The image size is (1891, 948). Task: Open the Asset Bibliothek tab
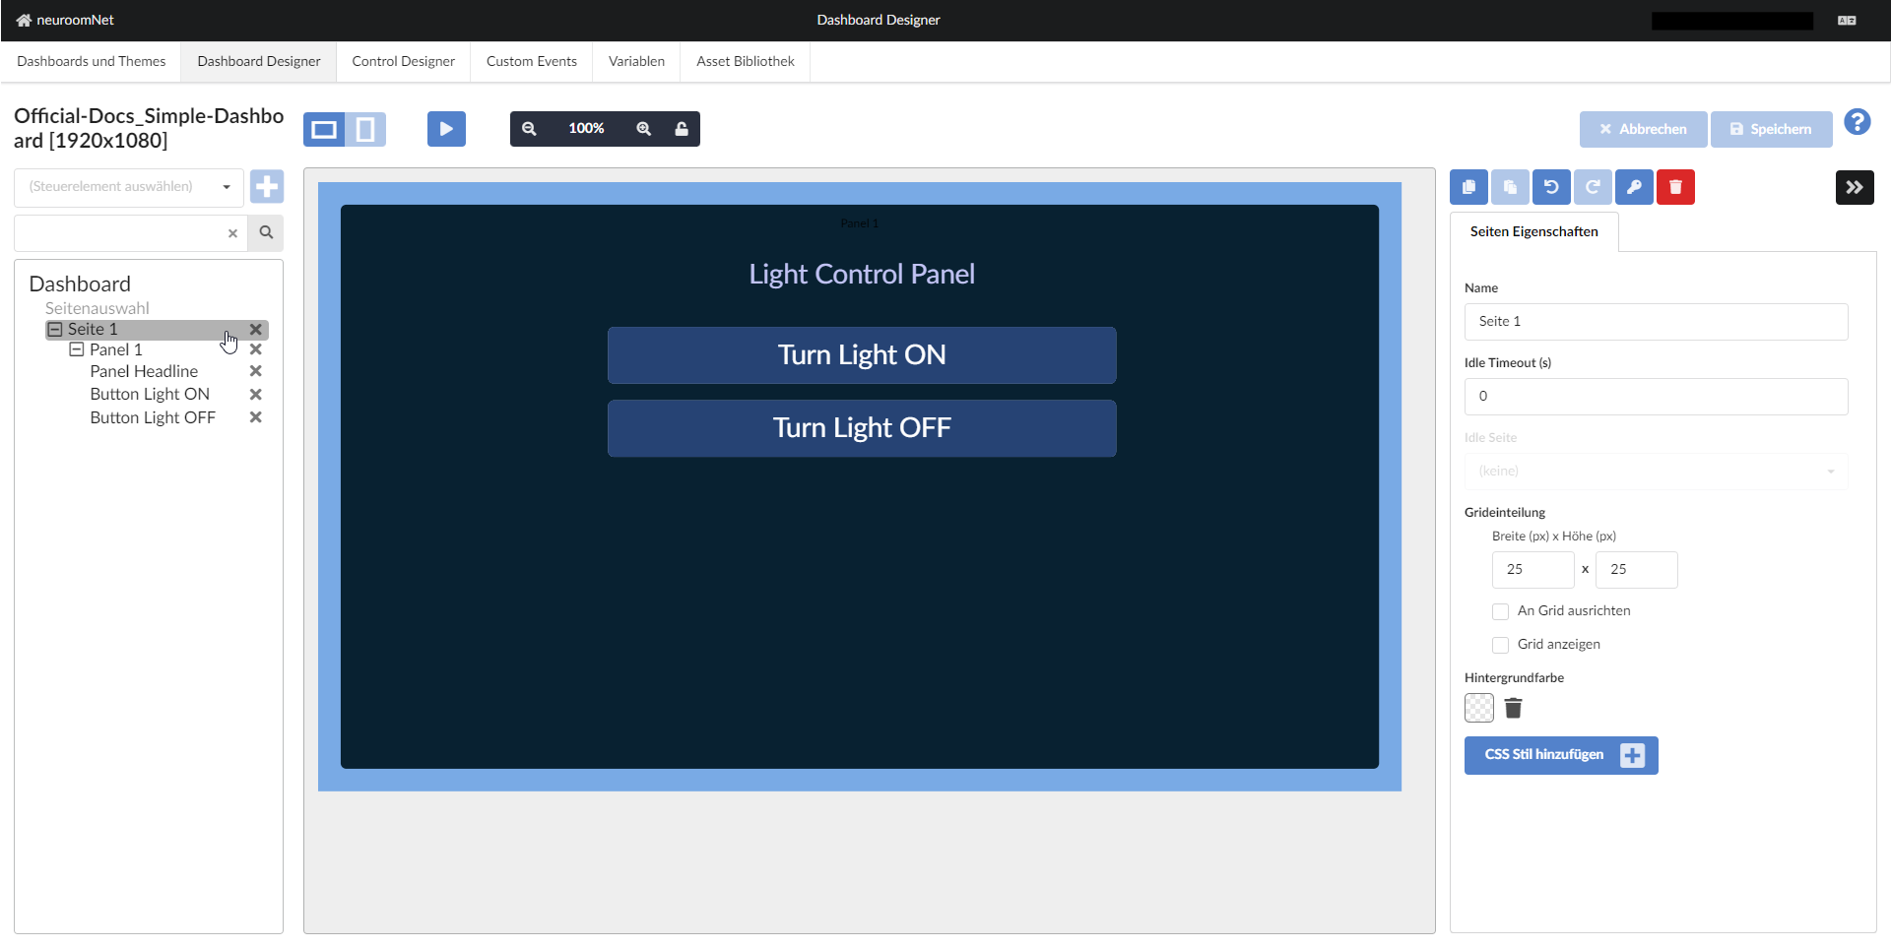745,61
